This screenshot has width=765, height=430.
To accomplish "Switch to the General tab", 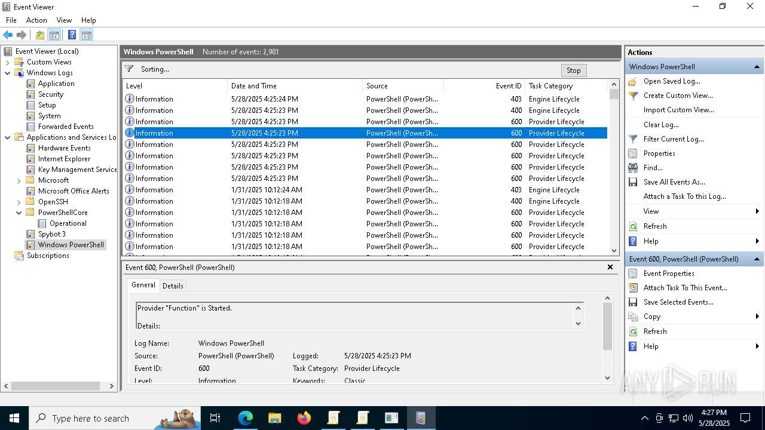I will [x=143, y=285].
